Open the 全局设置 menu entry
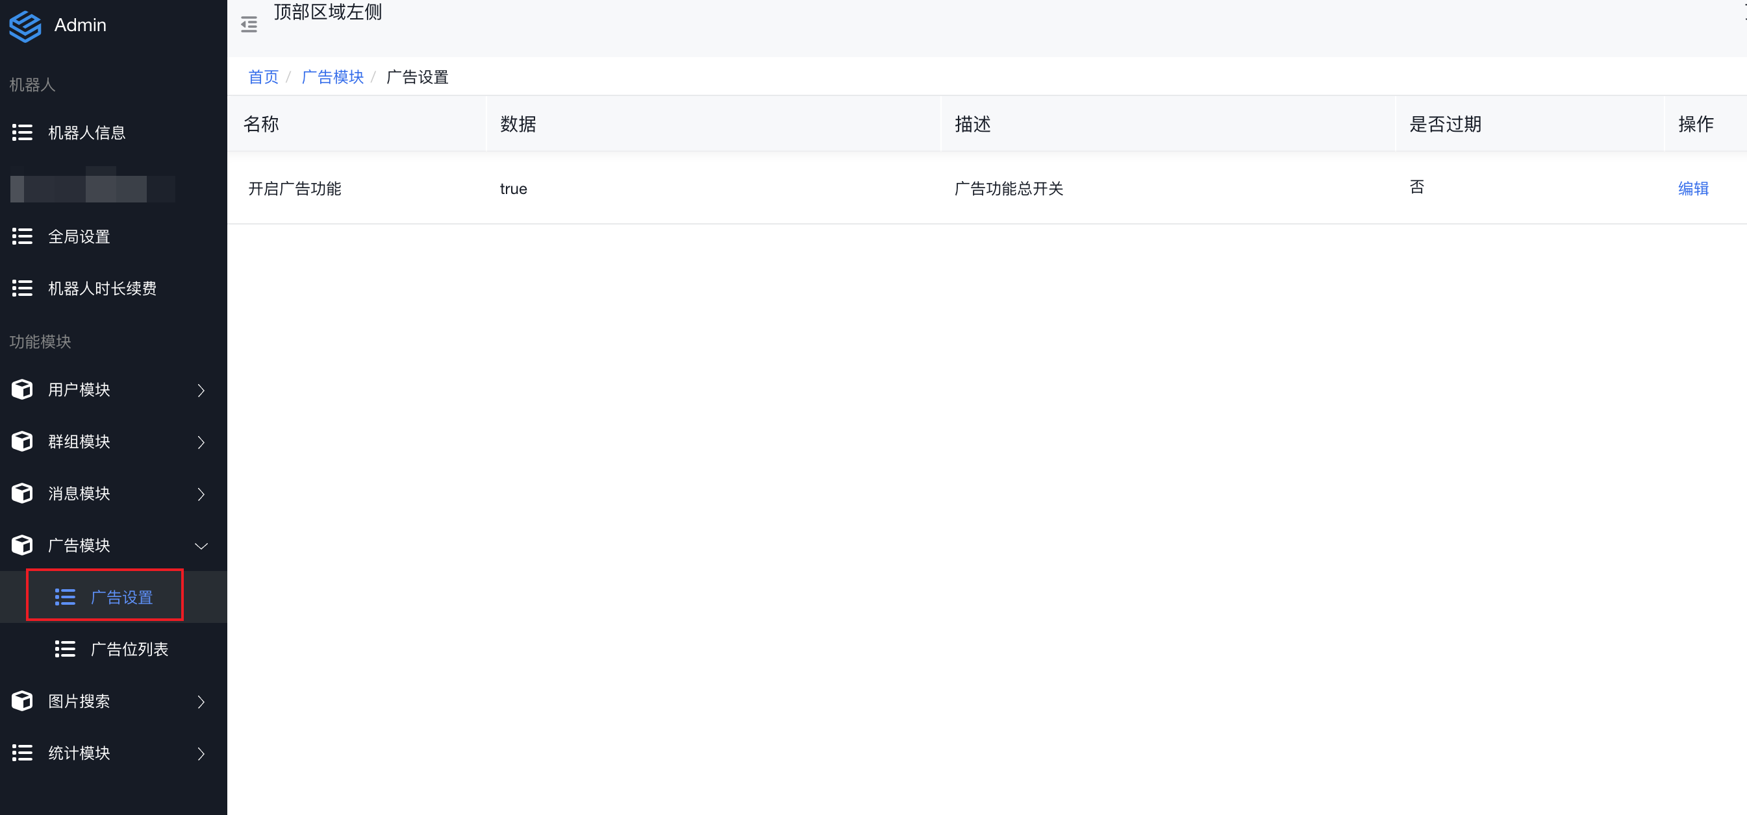The width and height of the screenshot is (1747, 815). [x=79, y=236]
